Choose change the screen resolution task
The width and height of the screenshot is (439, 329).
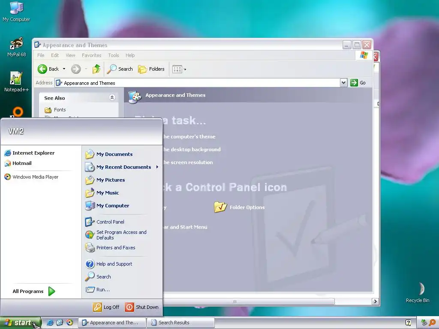pyautogui.click(x=188, y=162)
